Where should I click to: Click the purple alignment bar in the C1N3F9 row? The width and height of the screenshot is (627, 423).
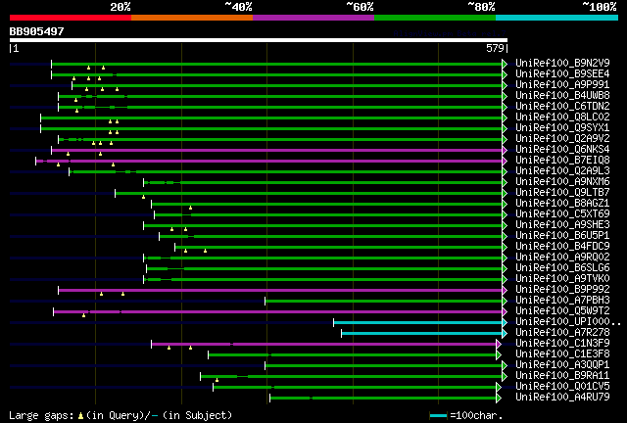[x=324, y=345]
